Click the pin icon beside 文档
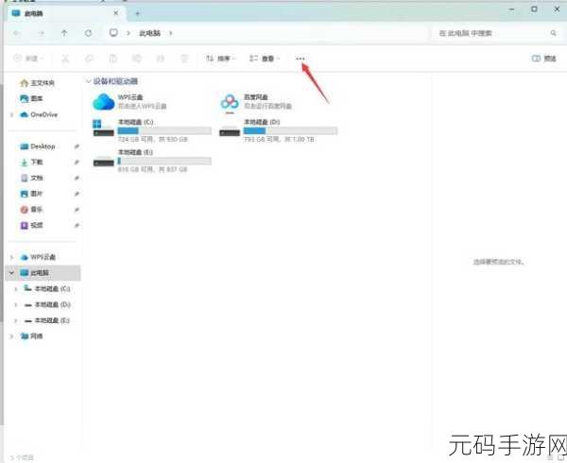 click(77, 178)
